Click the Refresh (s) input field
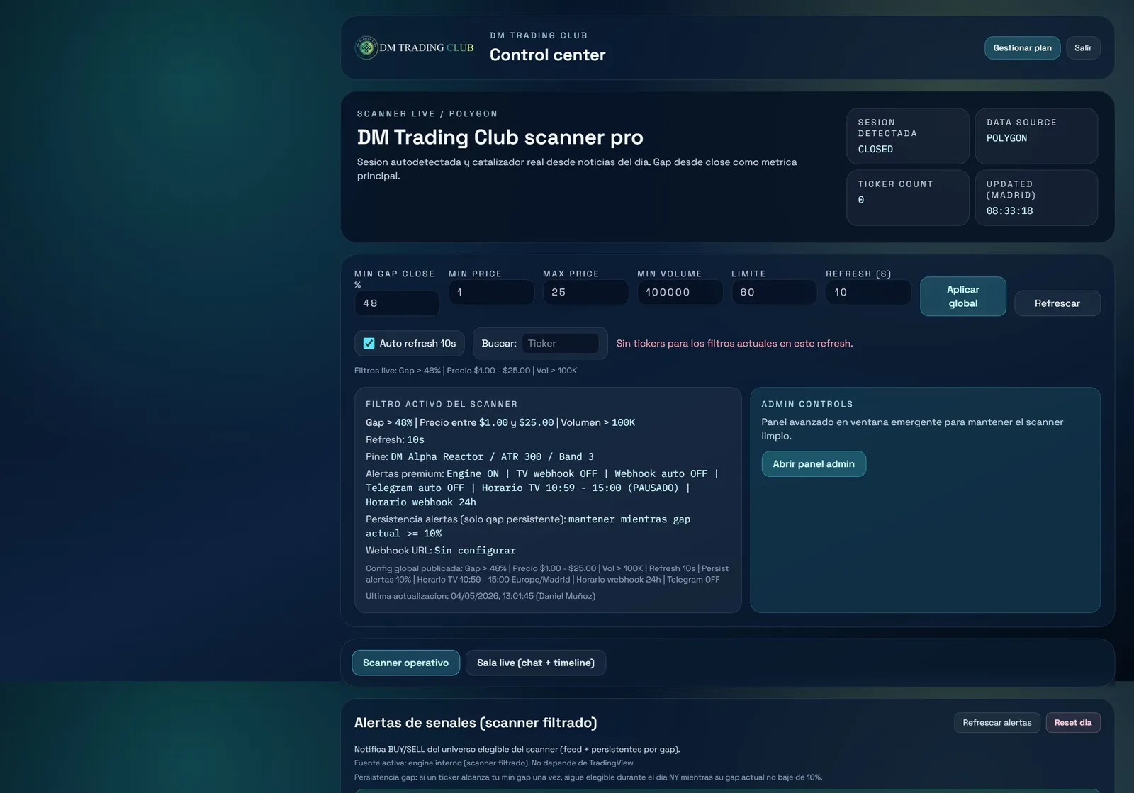The image size is (1134, 793). pyautogui.click(x=868, y=292)
